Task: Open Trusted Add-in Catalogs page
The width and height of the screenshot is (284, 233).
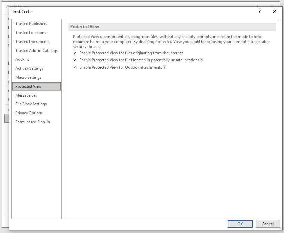Action: (36, 51)
